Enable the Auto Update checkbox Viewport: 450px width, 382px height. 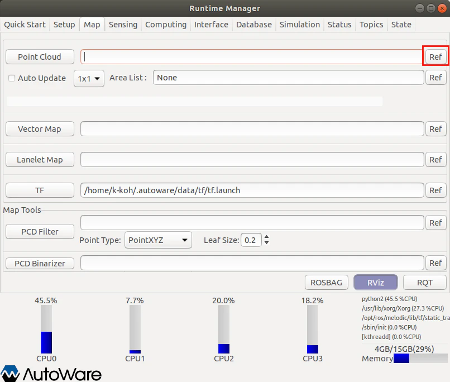pyautogui.click(x=11, y=78)
